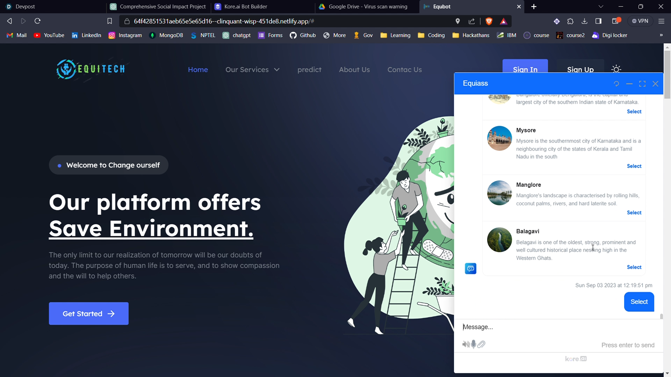671x377 pixels.
Task: Expand the Equiass chat window to fullscreen
Action: [x=642, y=84]
